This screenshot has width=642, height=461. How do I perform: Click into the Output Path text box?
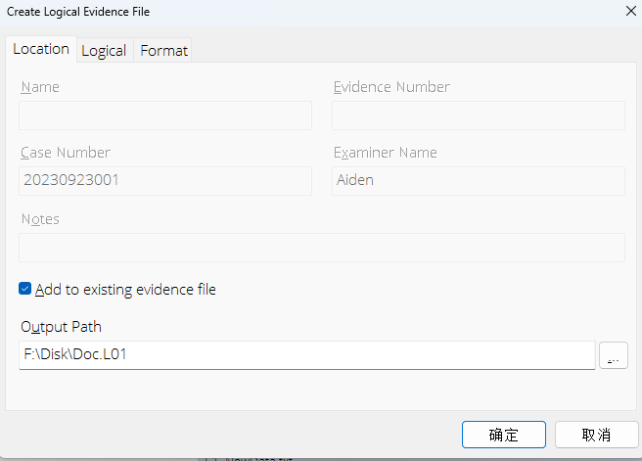click(x=306, y=355)
